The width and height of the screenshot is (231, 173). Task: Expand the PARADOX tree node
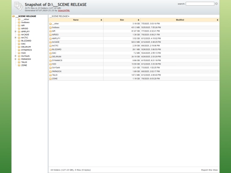pyautogui.click(x=15, y=59)
